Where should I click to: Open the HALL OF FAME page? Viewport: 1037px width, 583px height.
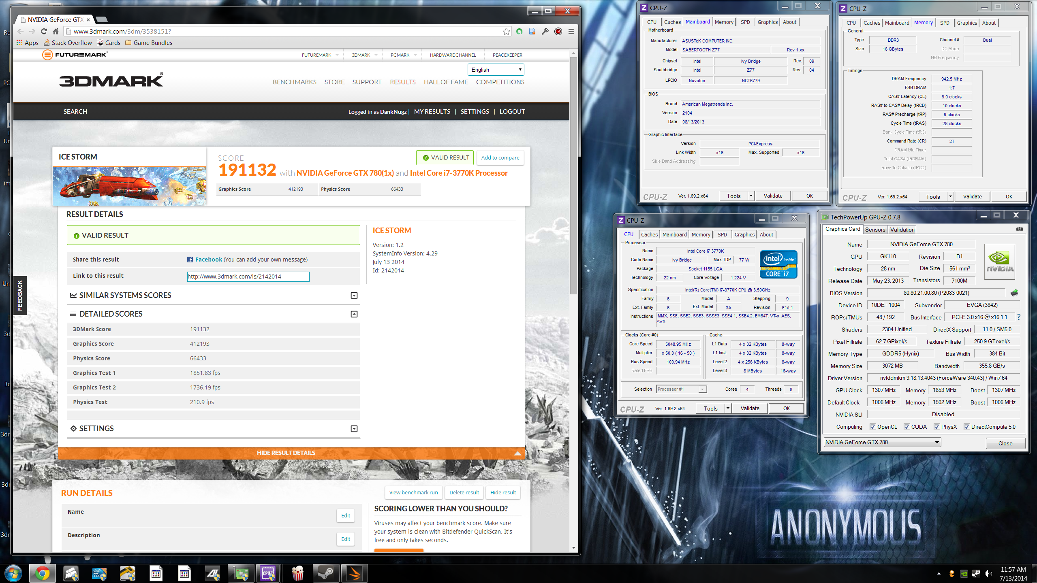pyautogui.click(x=446, y=82)
